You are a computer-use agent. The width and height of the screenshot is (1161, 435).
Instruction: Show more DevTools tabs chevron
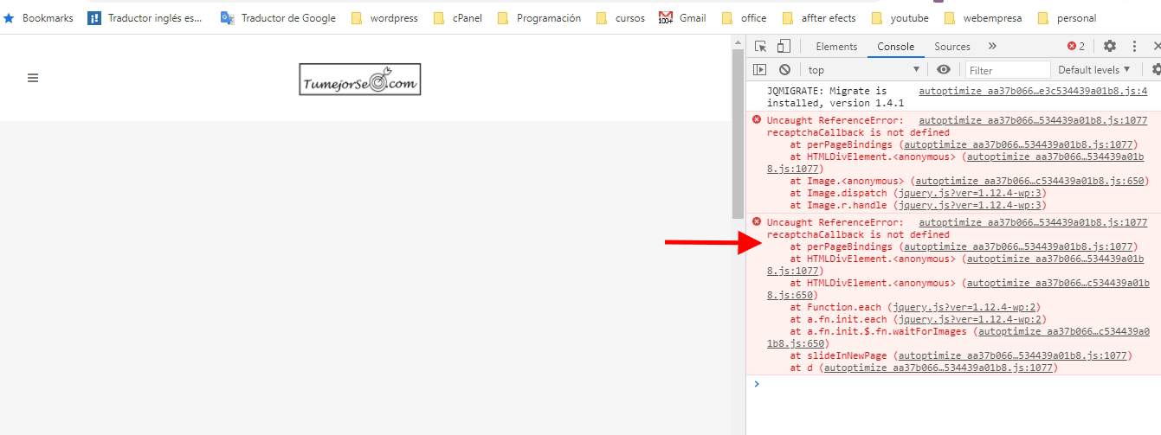[x=992, y=47]
